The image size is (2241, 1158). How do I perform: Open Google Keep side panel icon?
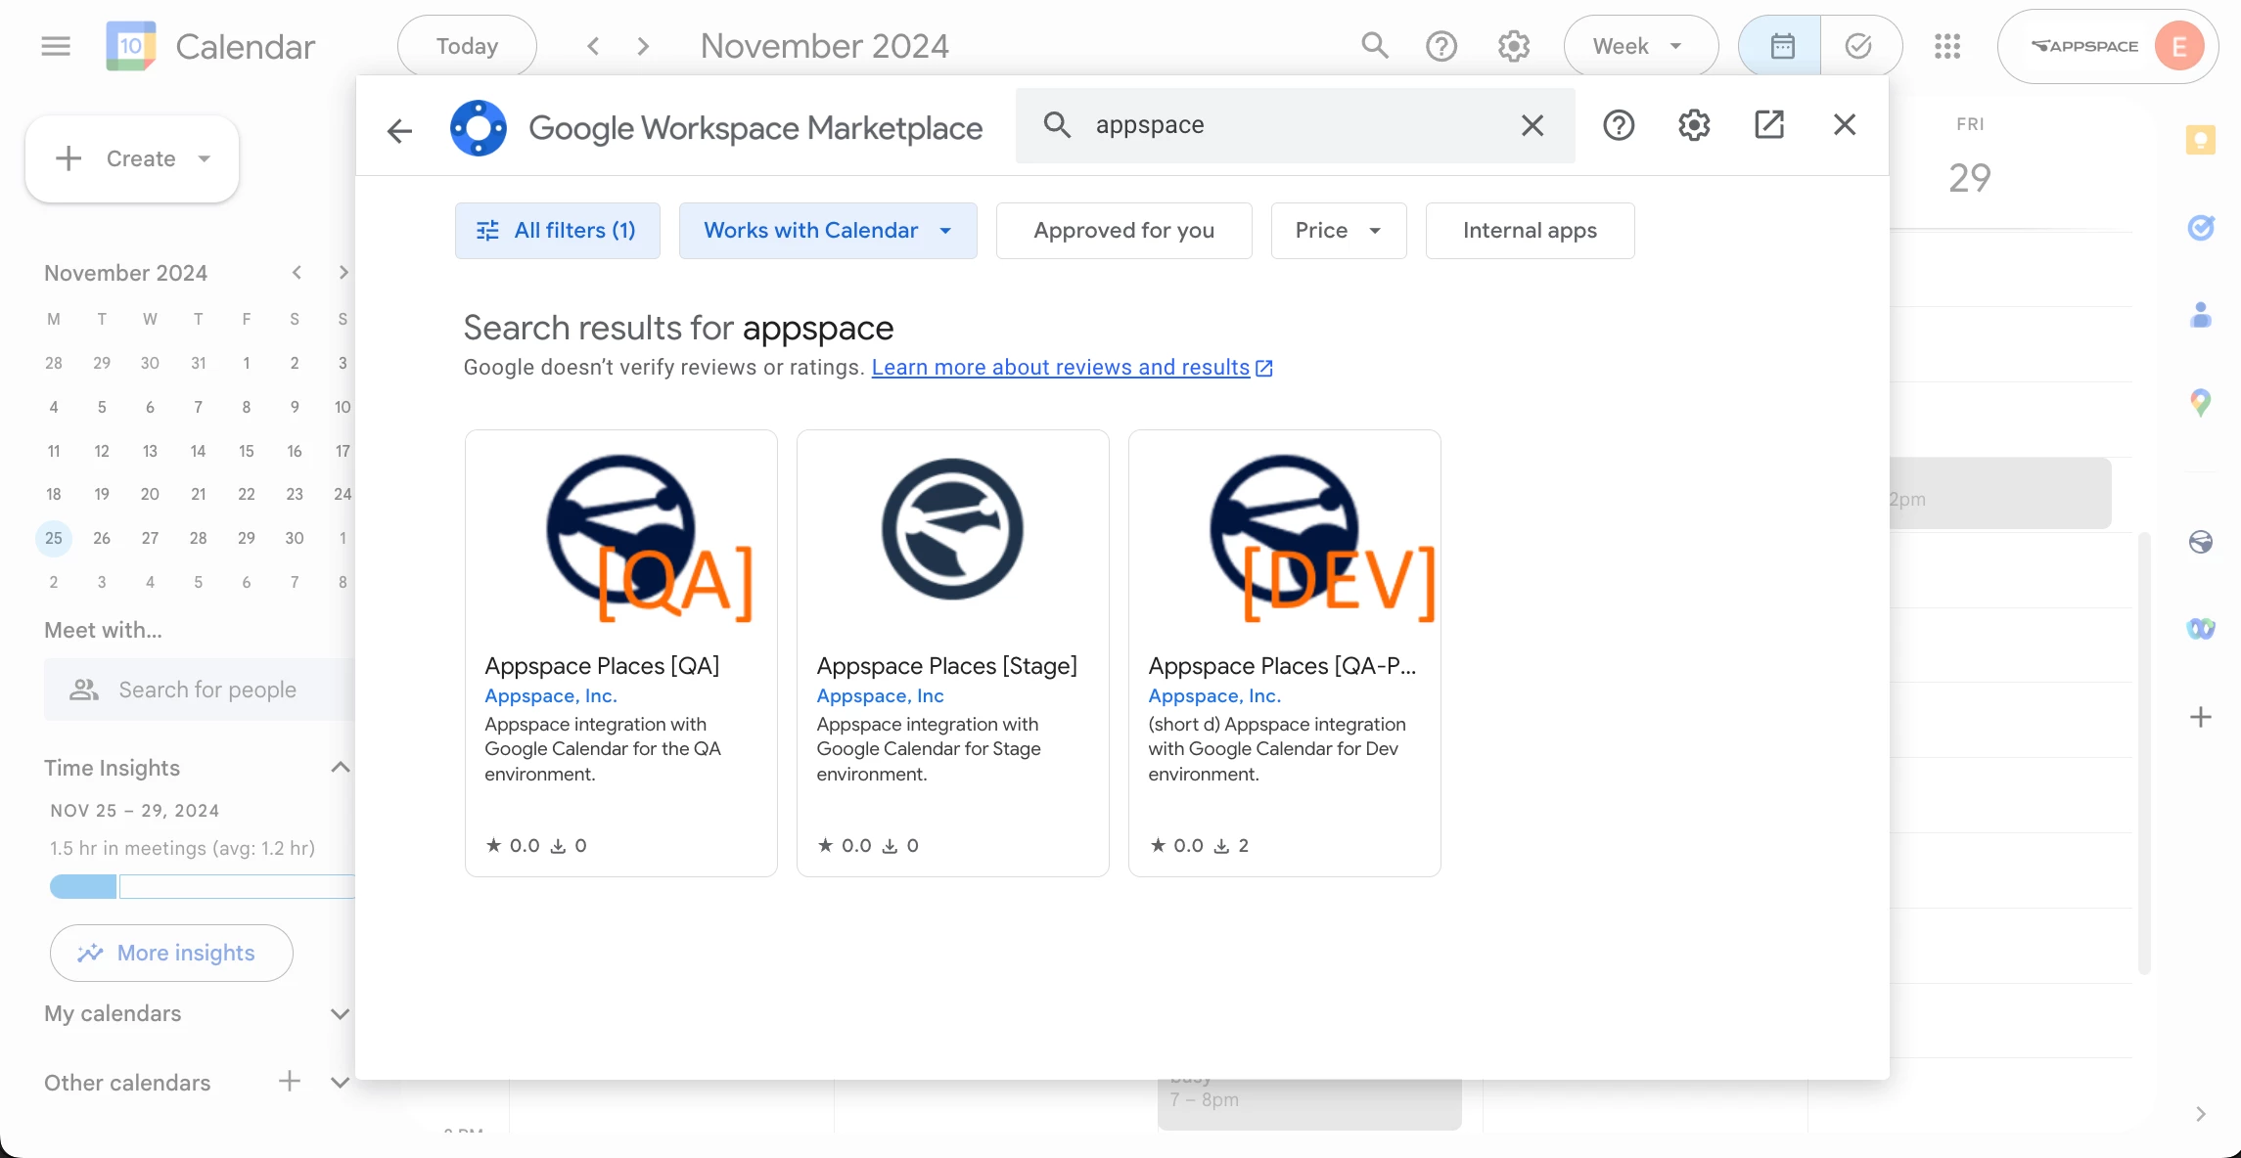[x=2201, y=141]
